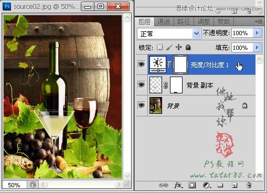Close the source02.jpg window
The height and width of the screenshot is (193, 267).
pos(119,6)
